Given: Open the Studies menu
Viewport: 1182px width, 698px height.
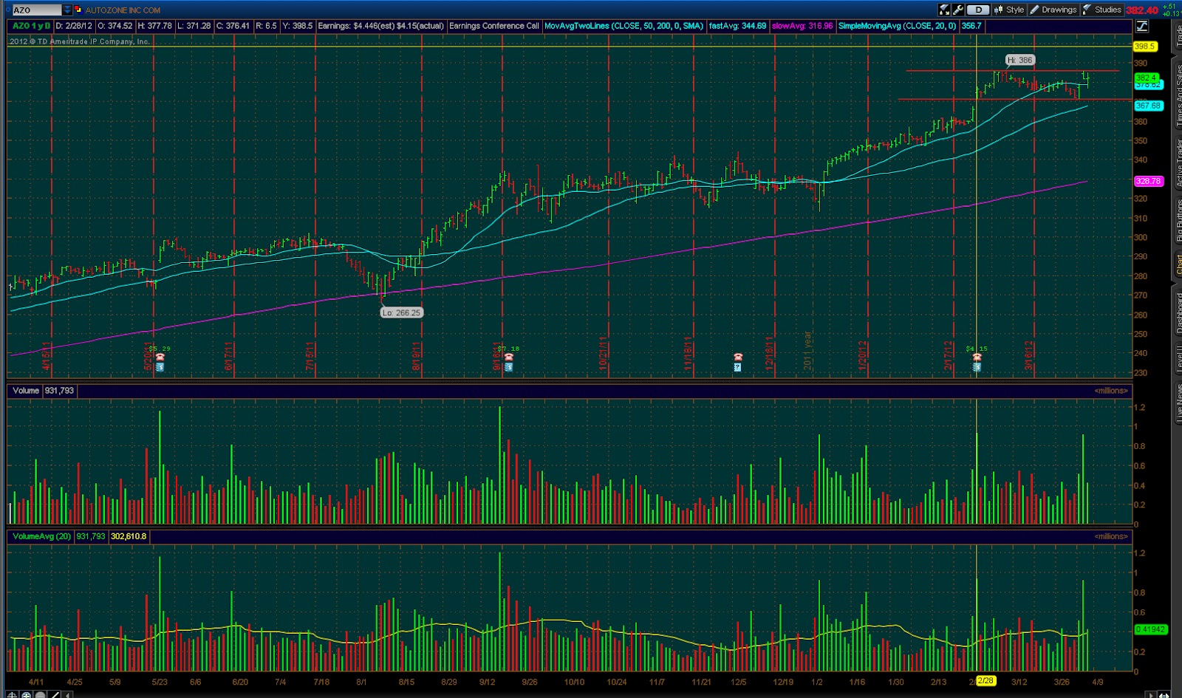Looking at the screenshot, I should pyautogui.click(x=1101, y=10).
